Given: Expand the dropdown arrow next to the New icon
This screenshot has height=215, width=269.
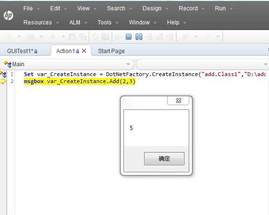Looking at the screenshot, I should pyautogui.click(x=19, y=36).
